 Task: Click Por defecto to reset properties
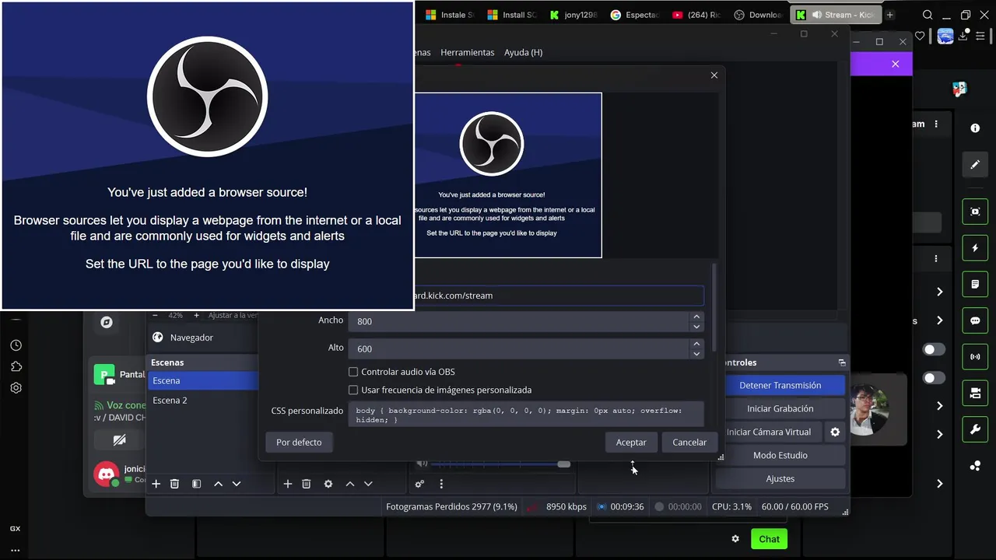[299, 442]
